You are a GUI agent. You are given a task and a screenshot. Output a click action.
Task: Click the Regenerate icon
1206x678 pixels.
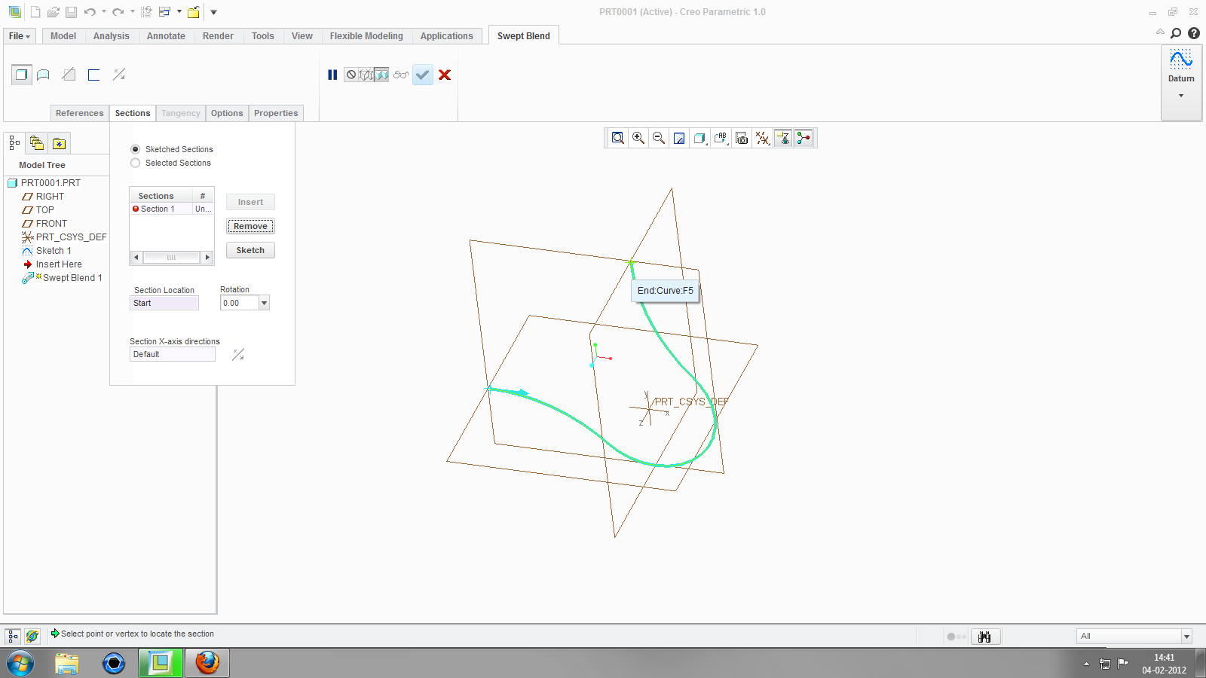pos(146,12)
